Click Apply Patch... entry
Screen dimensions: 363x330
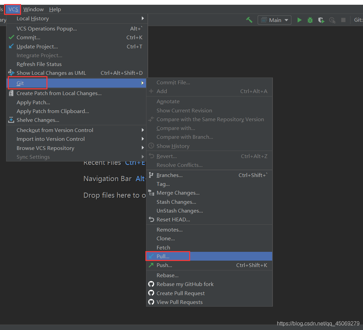tap(77, 103)
